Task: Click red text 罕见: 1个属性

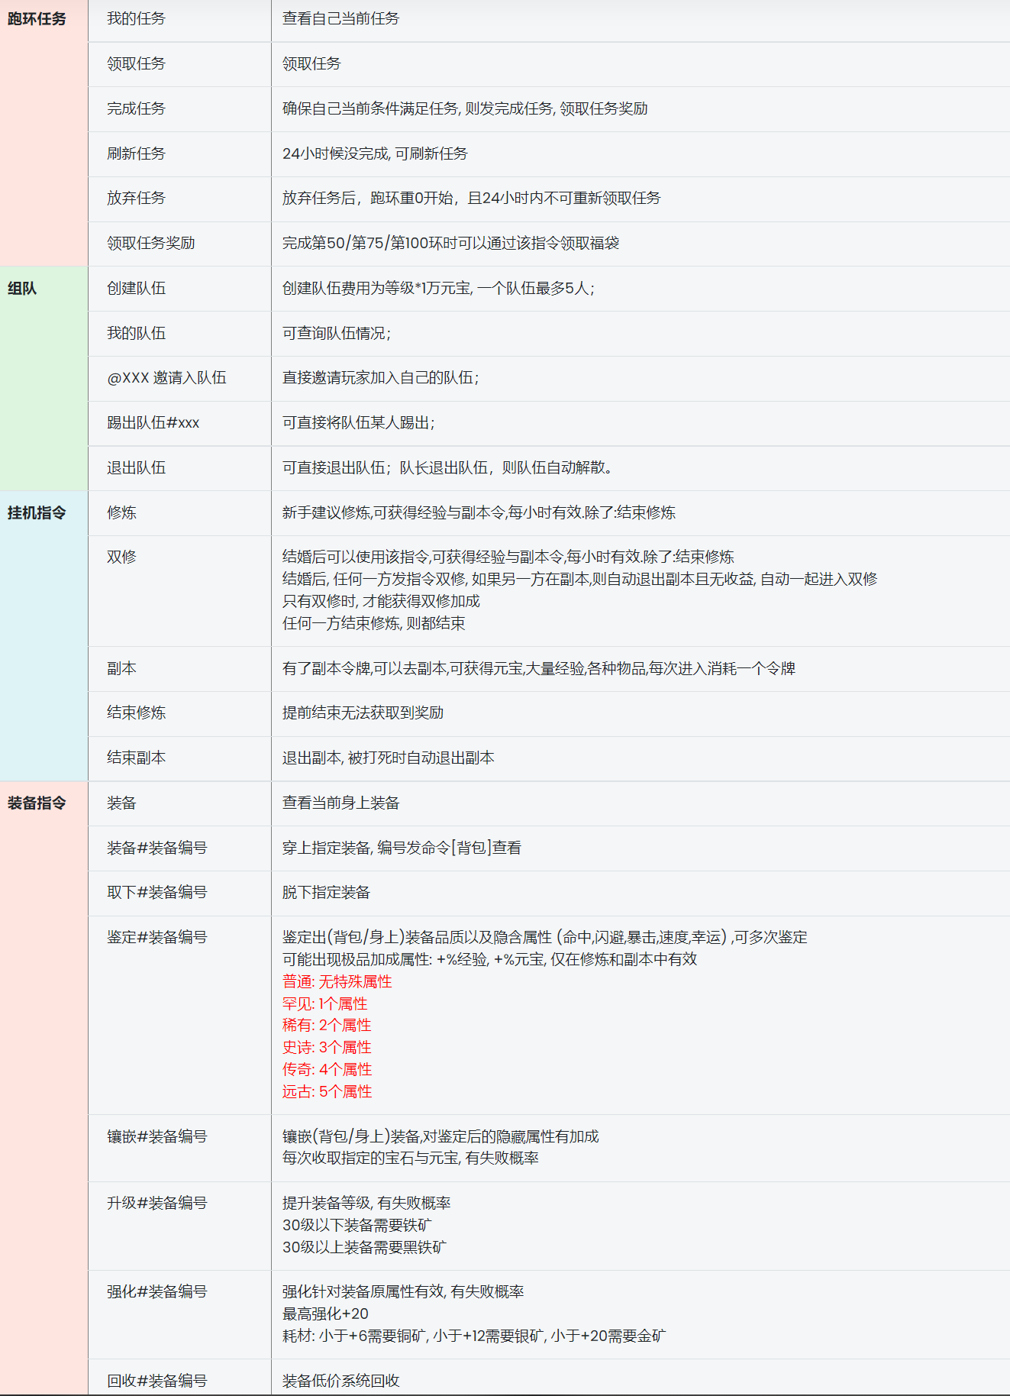Action: [324, 1004]
